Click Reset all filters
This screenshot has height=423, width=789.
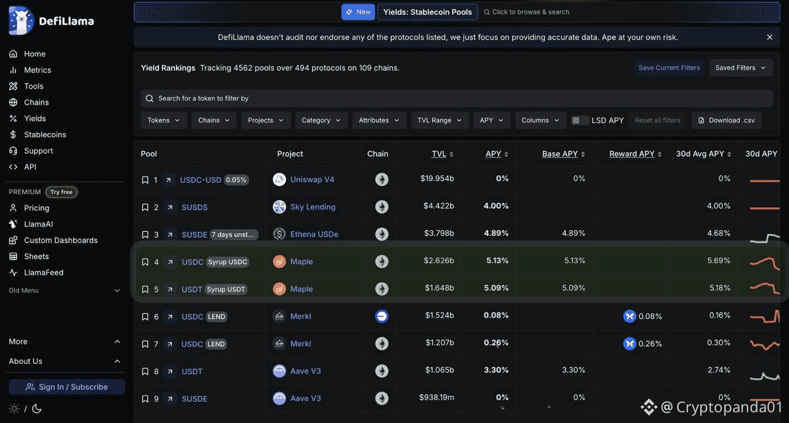point(658,120)
